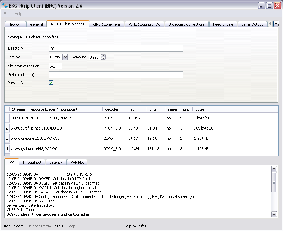View the PPP Plot tab
283x231 pixels.
tap(77, 162)
